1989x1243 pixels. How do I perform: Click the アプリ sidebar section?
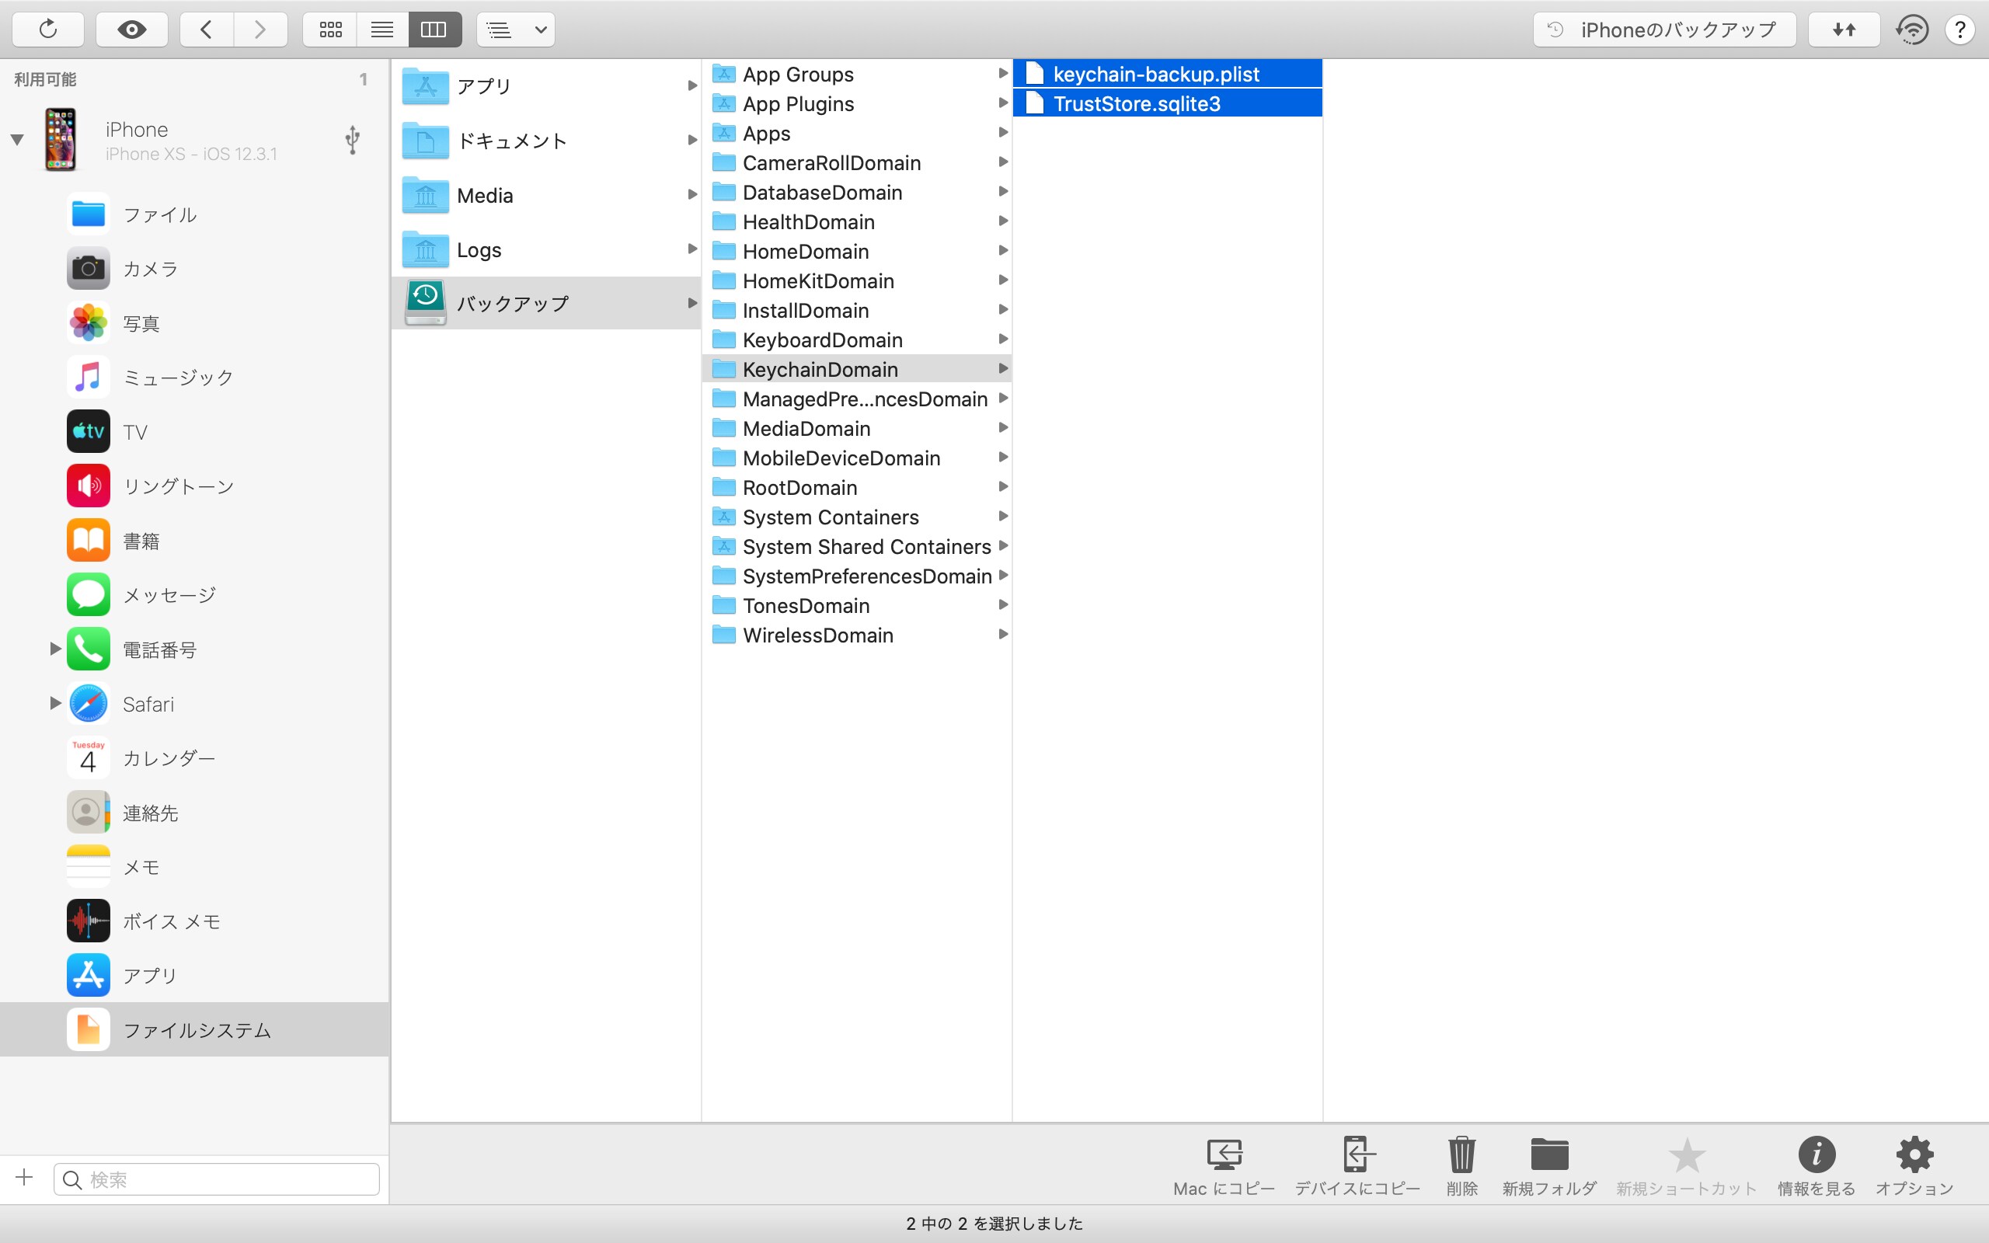click(x=214, y=975)
